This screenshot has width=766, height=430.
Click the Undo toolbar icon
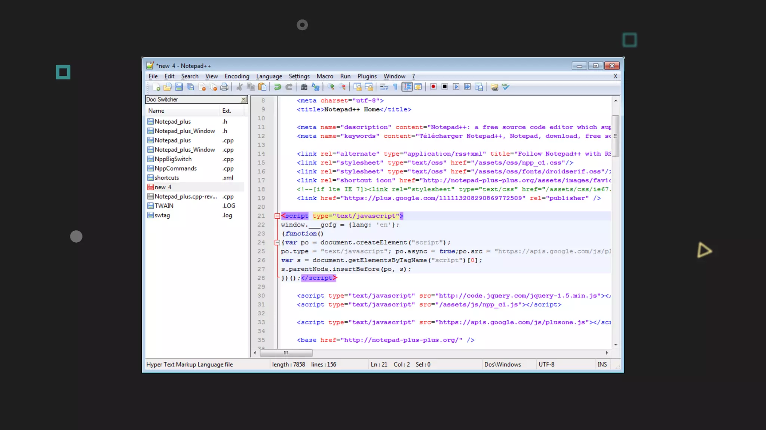coord(278,87)
